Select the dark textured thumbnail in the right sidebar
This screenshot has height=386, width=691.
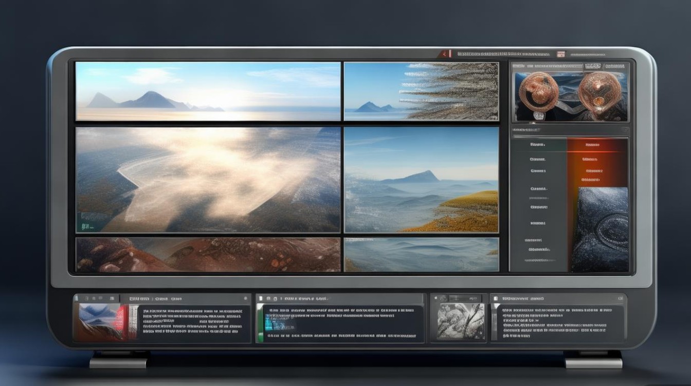tap(599, 229)
